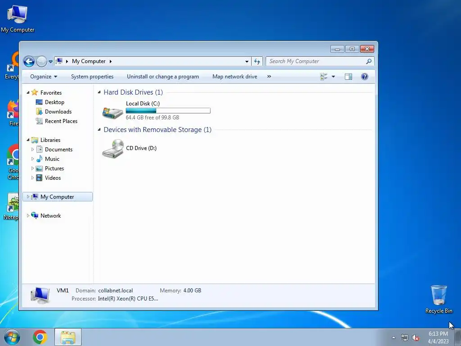Select the CD Drive (D:) icon
Screen dimensions: 461x346
pos(113,149)
